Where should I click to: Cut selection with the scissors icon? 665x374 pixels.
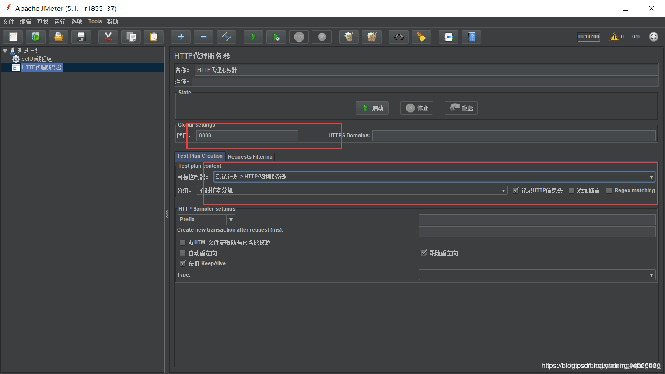pos(108,37)
